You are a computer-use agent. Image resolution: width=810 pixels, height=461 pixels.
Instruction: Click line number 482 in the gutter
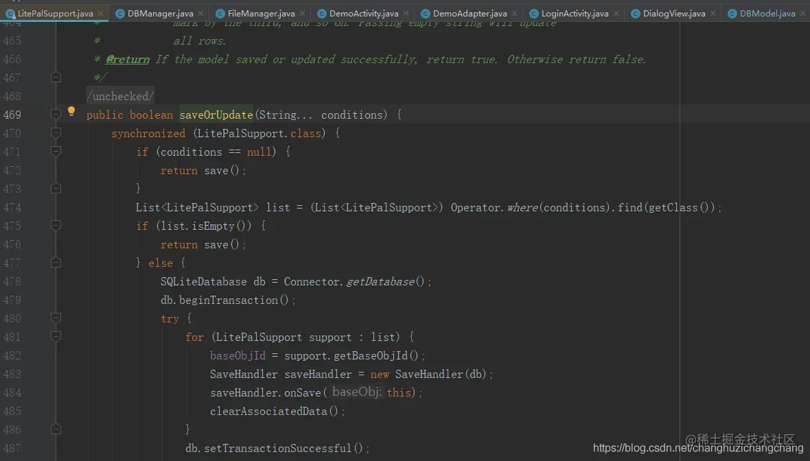point(12,355)
